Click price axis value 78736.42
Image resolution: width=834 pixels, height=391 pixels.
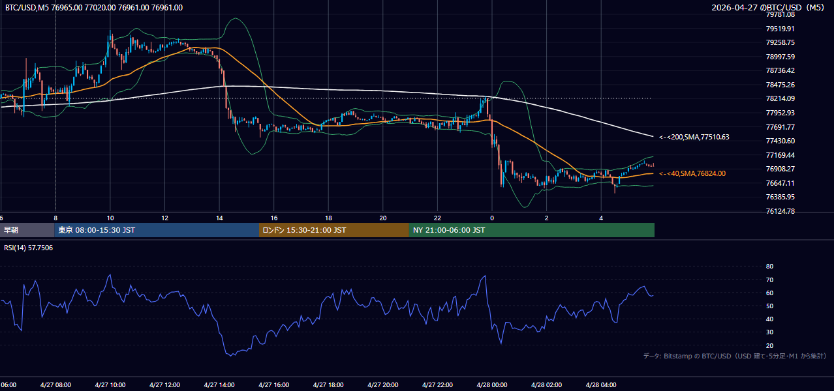(780, 70)
